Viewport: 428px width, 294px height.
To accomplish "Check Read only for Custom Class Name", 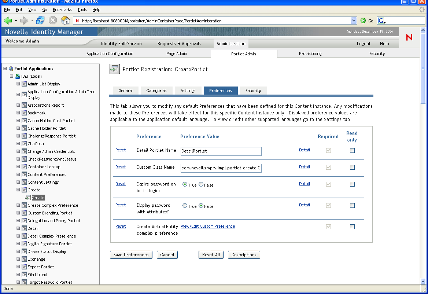I will coord(353,167).
